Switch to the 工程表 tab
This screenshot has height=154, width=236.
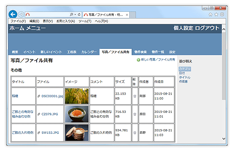[72, 52]
